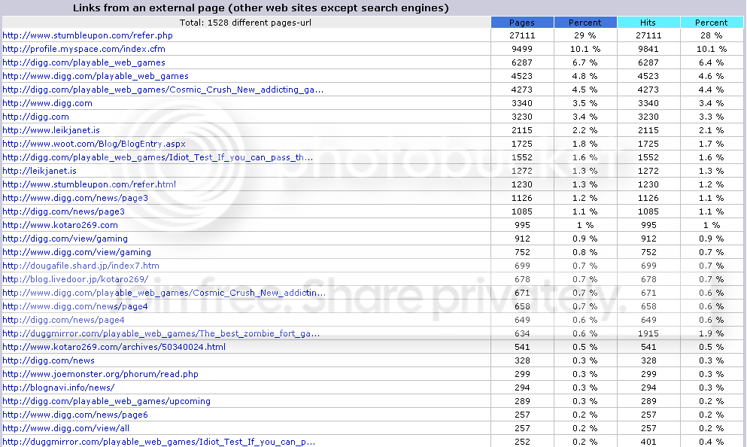This screenshot has height=447, width=747.
Task: Select the 'Total: 1528 different pages-url' text
Action: [x=245, y=23]
